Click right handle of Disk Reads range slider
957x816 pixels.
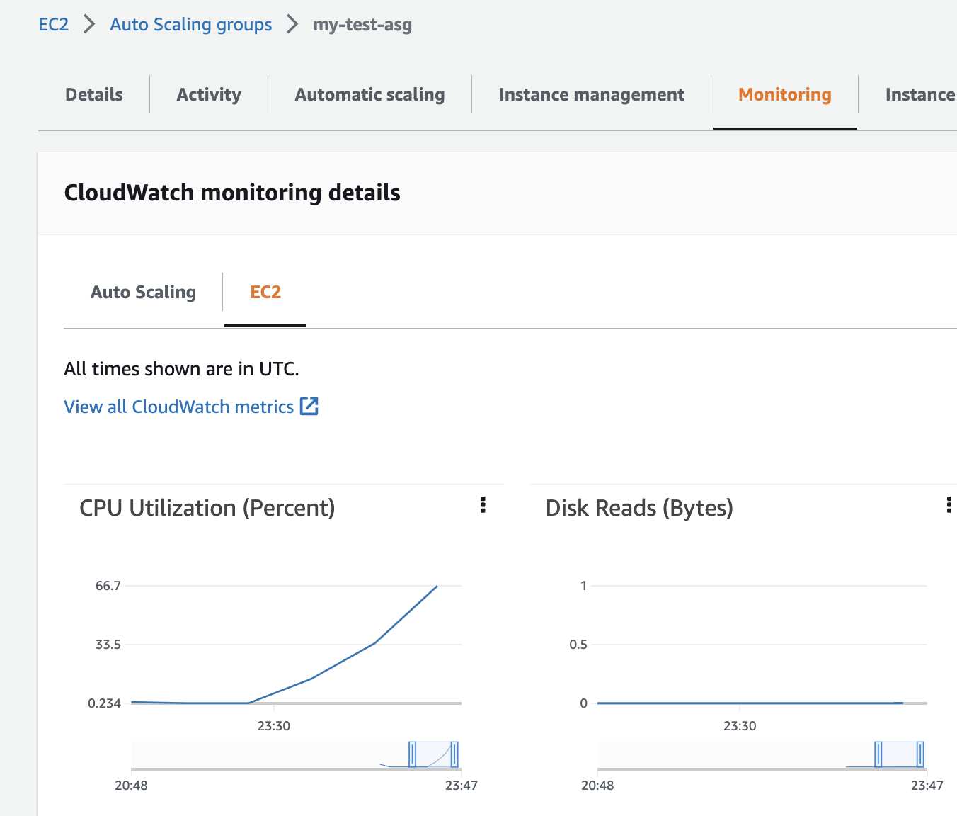(920, 754)
